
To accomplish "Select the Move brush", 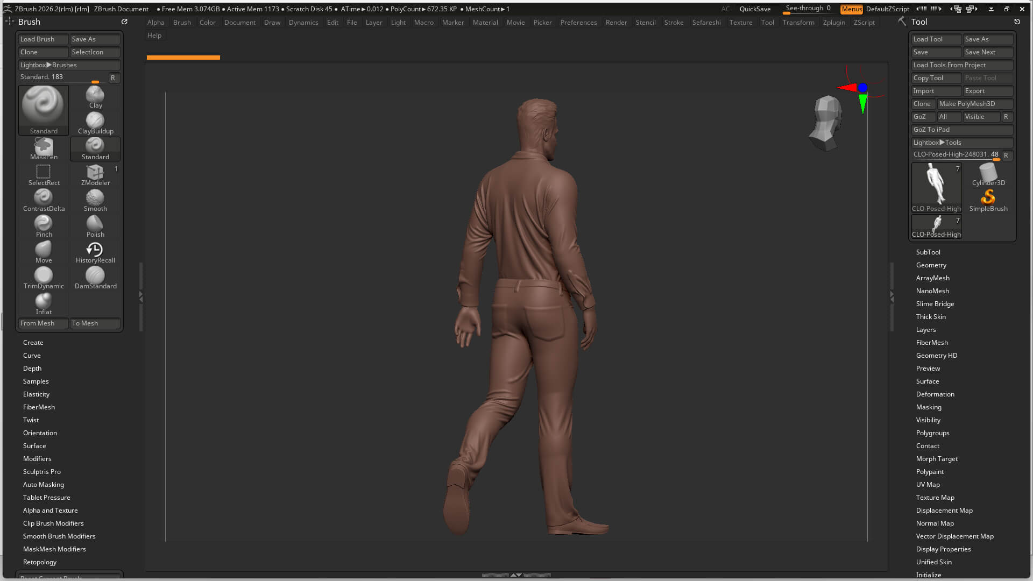I will click(44, 252).
